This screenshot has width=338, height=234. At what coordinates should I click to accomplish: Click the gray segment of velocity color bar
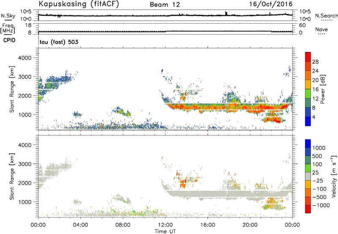[308, 176]
